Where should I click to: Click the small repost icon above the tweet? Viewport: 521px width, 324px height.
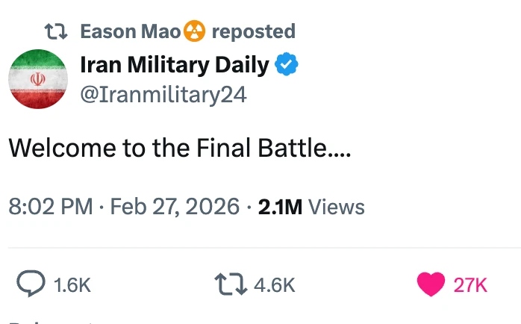pos(55,31)
